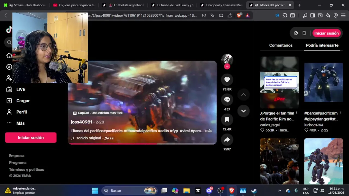349x196 pixels.
Task: Switch to La fusión de Bad Bunny tab
Action: (173, 5)
